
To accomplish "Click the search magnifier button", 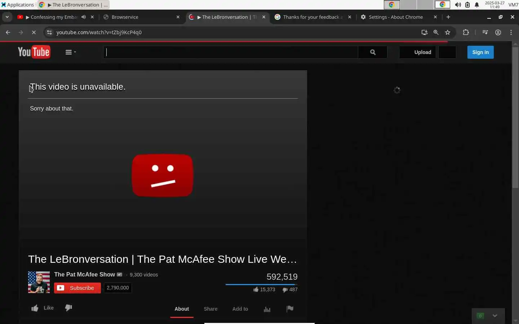I will click(x=373, y=52).
